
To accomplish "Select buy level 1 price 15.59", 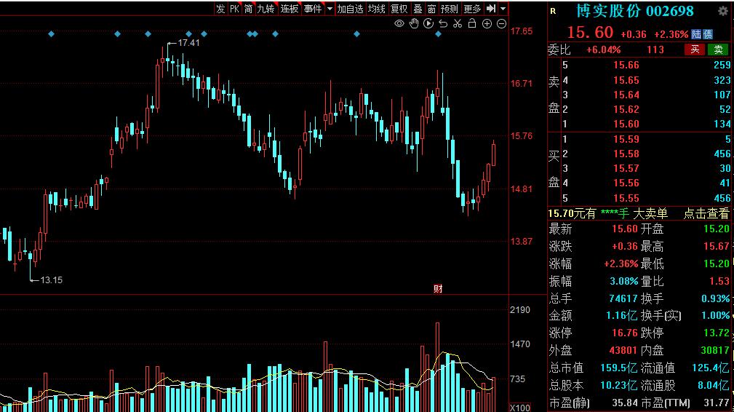I will [x=626, y=139].
